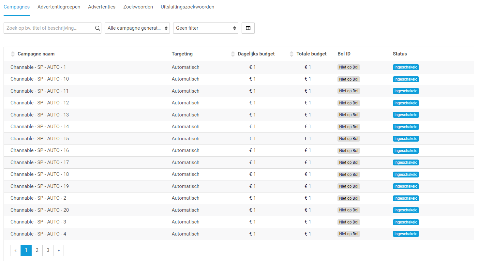The width and height of the screenshot is (477, 261).
Task: Select campaign Channable - SP - AUTO - 18
Action: 39,174
